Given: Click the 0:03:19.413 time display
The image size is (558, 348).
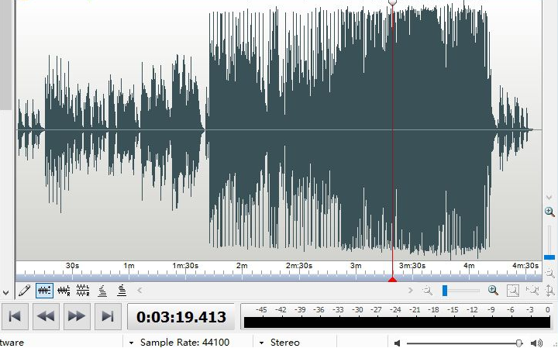Looking at the screenshot, I should pyautogui.click(x=181, y=317).
